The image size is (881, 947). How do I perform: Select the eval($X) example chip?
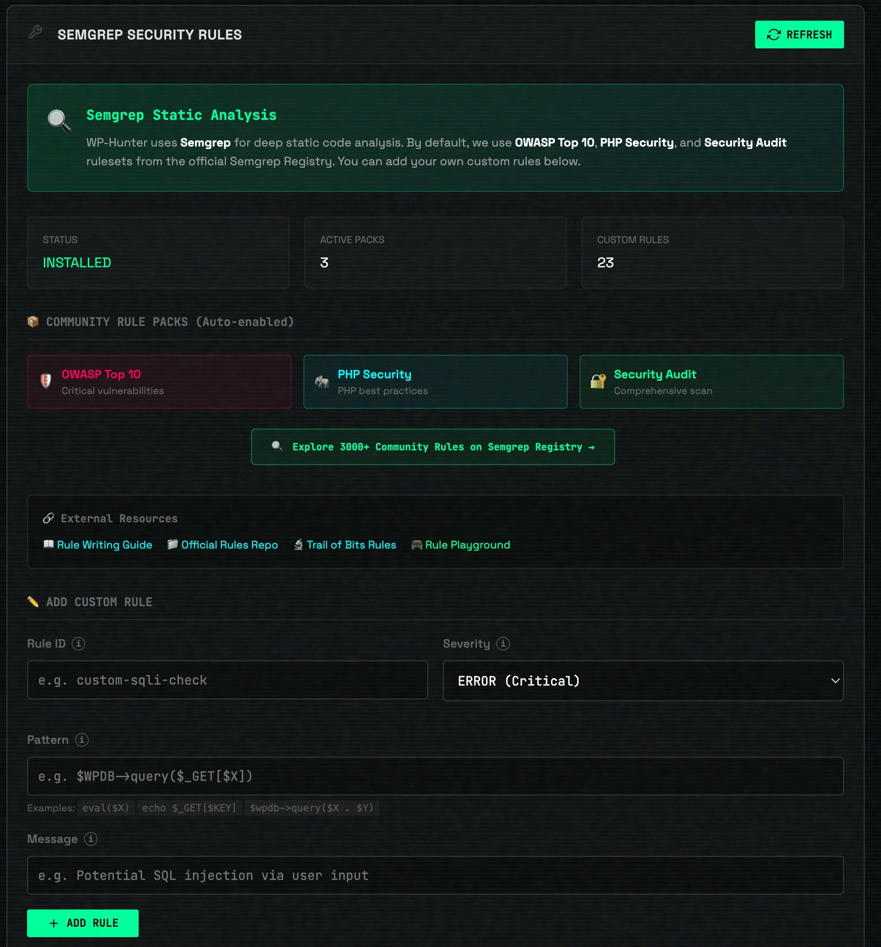click(106, 808)
